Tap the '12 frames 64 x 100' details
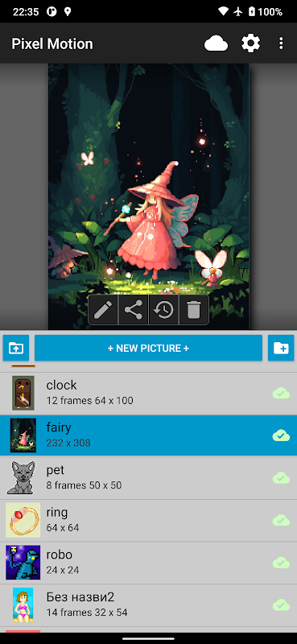This screenshot has height=644, width=297. pos(89,400)
